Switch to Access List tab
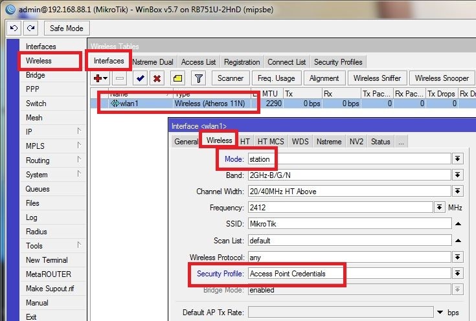The height and width of the screenshot is (321, 476). point(199,62)
